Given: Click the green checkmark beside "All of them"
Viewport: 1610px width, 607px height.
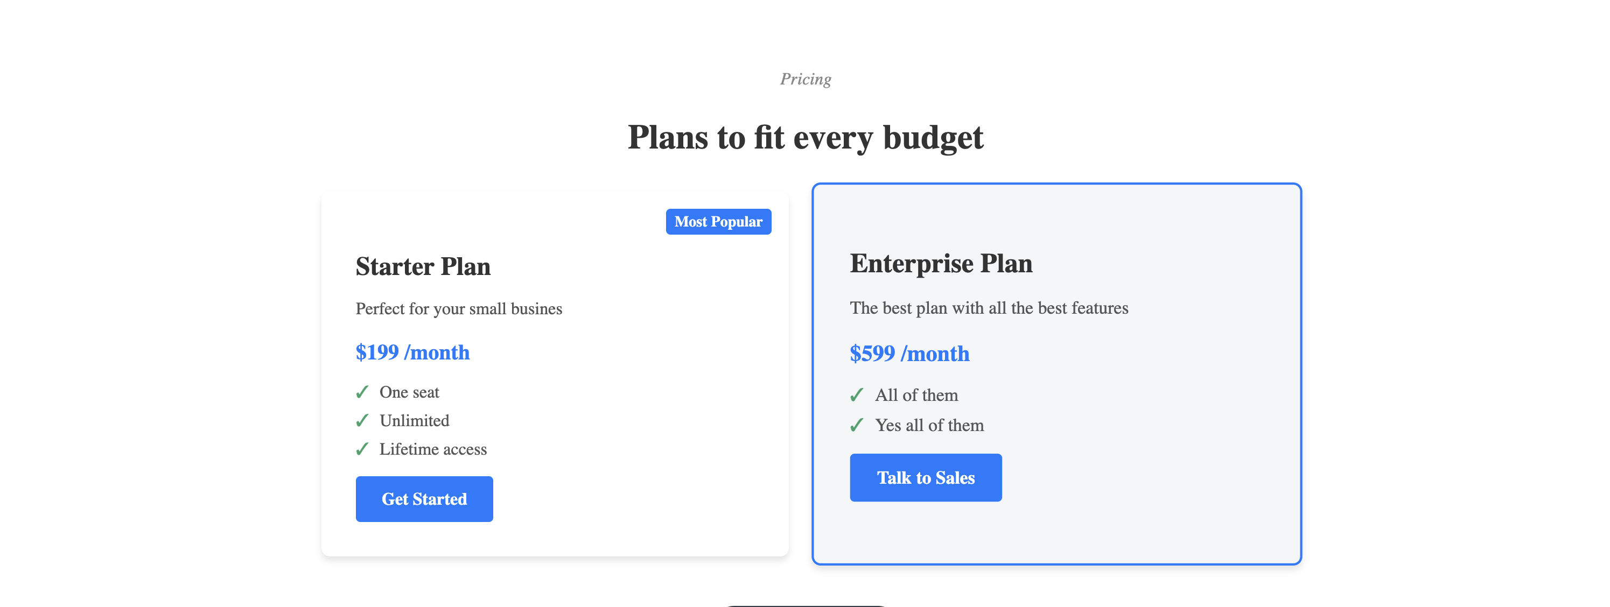Looking at the screenshot, I should click(857, 394).
